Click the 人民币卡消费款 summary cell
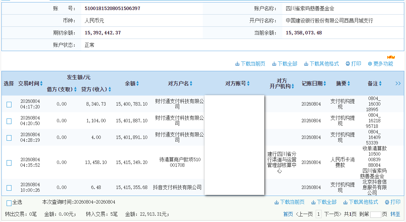406x222 pixels. pyautogui.click(x=342, y=162)
